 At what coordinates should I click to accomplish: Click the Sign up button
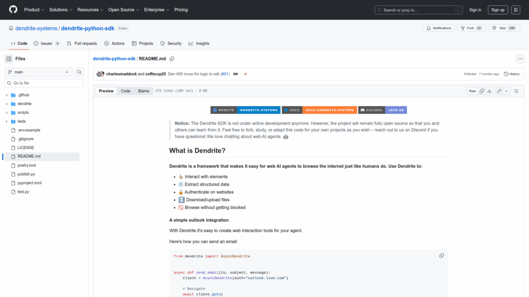pos(498,10)
